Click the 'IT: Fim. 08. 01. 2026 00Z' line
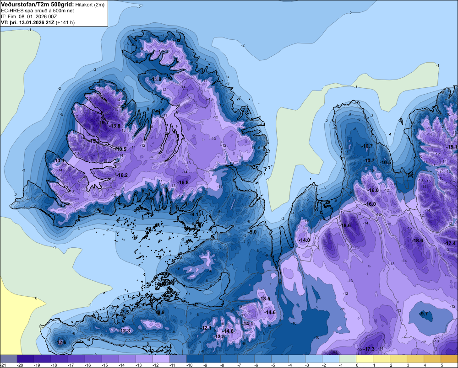This screenshot has height=368, width=458. pos(29,16)
